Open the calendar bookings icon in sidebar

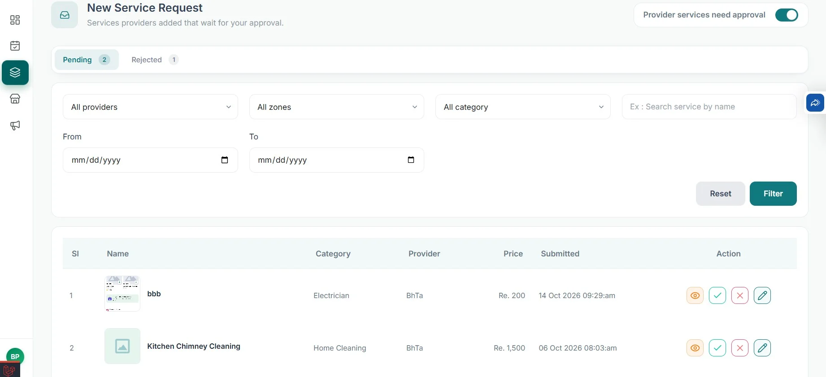[x=15, y=46]
